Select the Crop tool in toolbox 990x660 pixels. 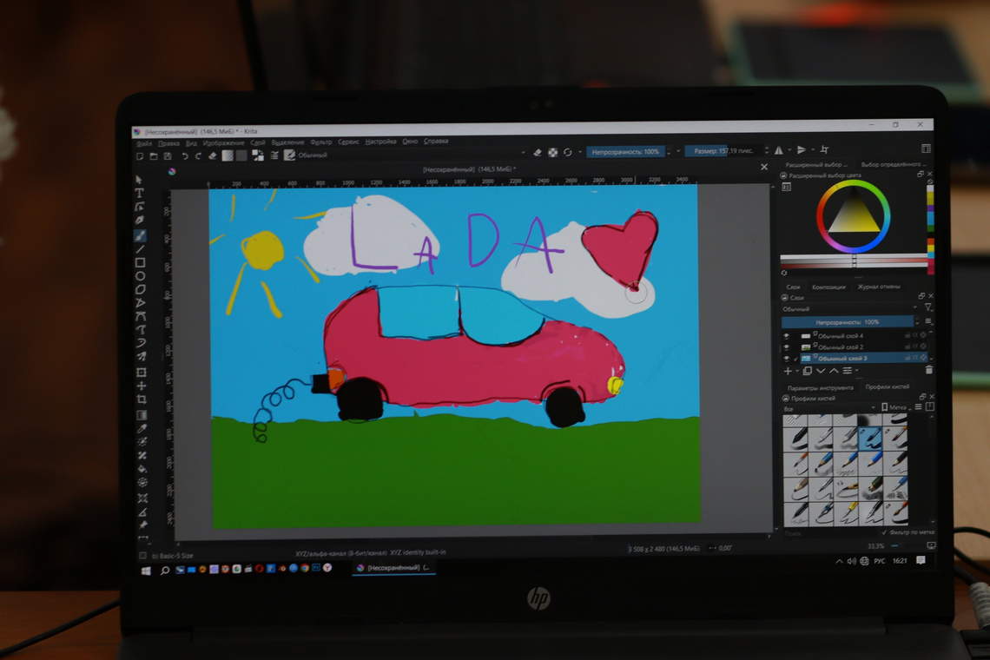142,399
